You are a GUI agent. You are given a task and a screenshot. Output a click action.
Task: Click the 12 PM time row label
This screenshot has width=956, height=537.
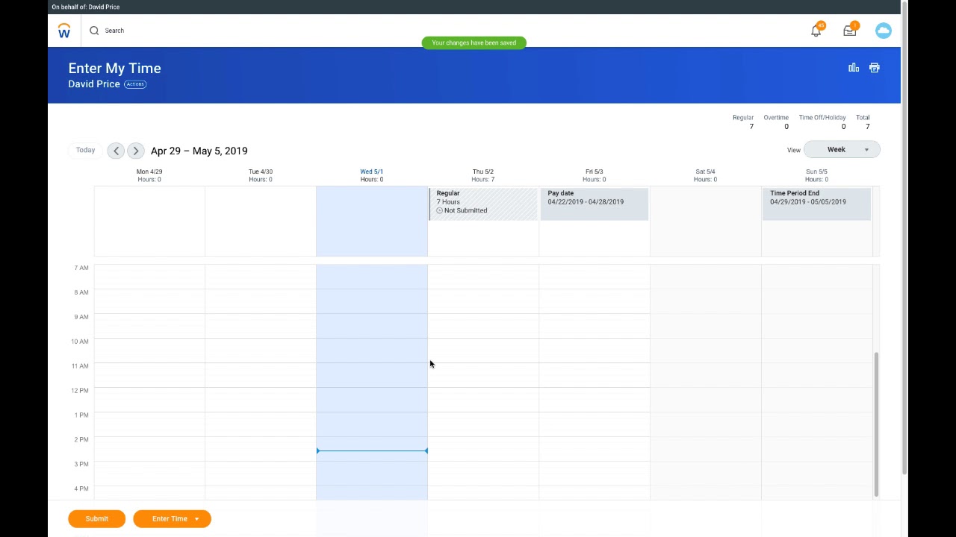coord(80,390)
